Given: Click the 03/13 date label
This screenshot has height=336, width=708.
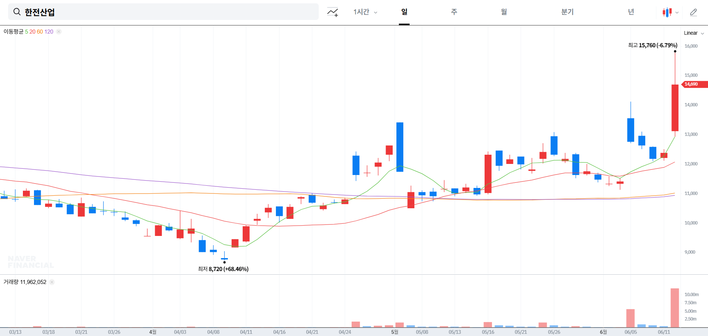Looking at the screenshot, I should click(x=15, y=332).
